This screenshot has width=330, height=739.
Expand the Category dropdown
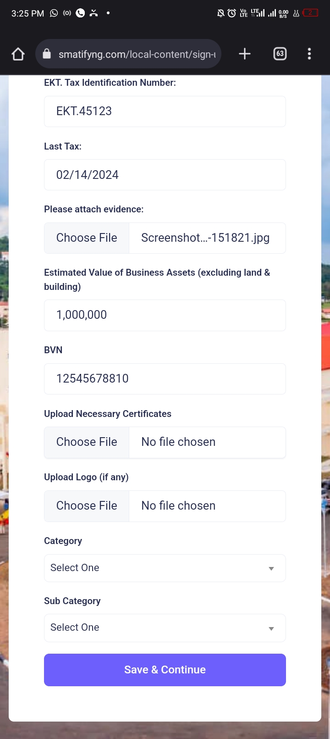[x=165, y=568]
